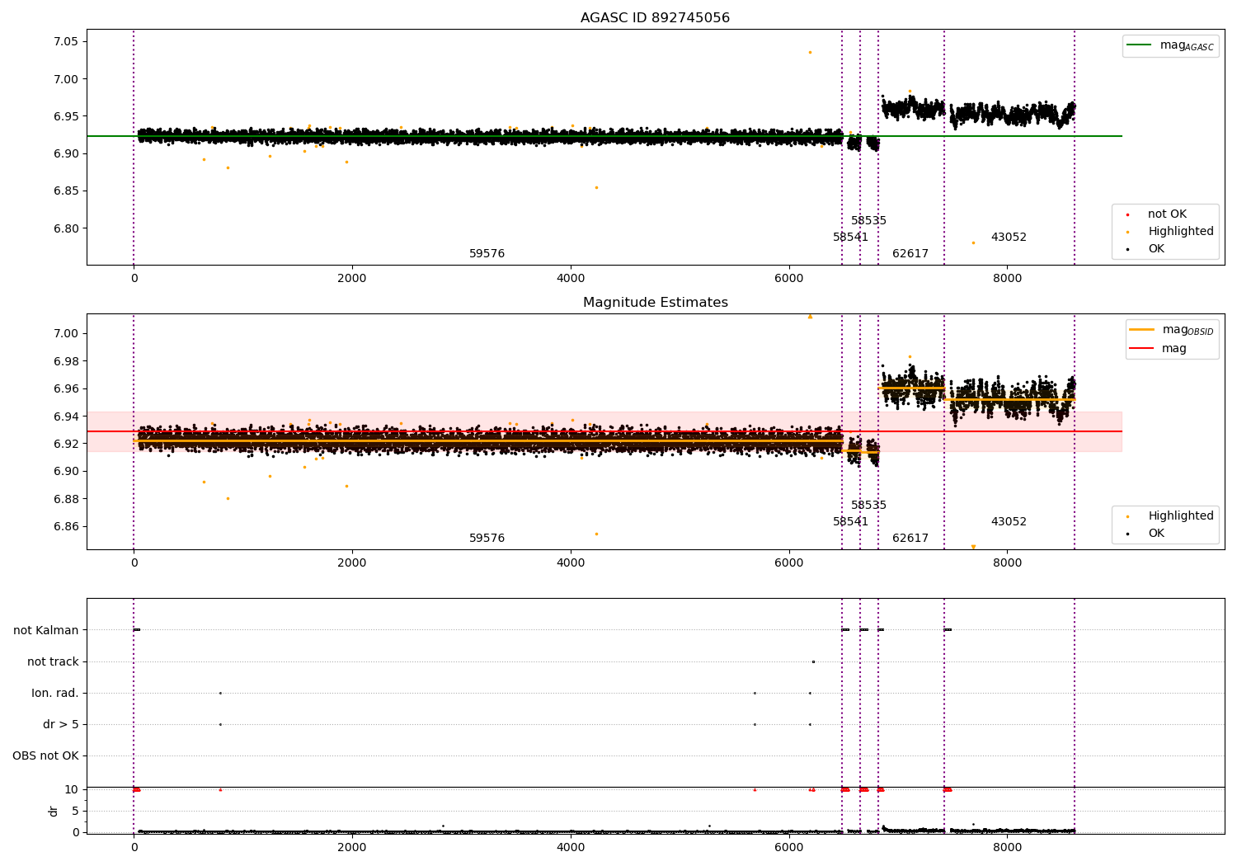Screen dimensions: 1237x866
Task: Click the title 'AGASC ID 892745056'
Action: (655, 18)
